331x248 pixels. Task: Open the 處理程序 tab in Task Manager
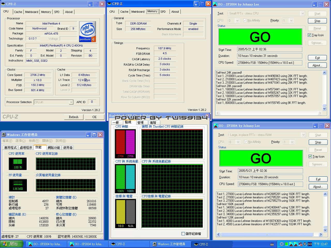coord(26,148)
